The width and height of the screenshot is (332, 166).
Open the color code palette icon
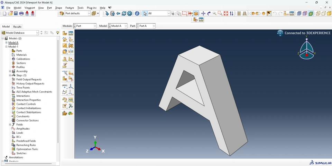[62, 13]
